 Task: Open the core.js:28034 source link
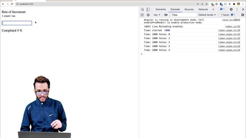coord(231,20)
